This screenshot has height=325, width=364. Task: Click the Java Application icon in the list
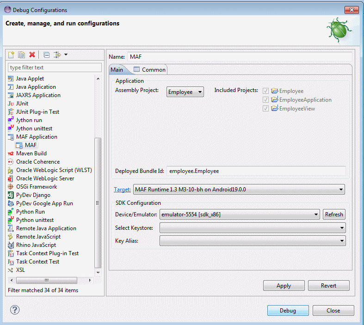[11, 87]
